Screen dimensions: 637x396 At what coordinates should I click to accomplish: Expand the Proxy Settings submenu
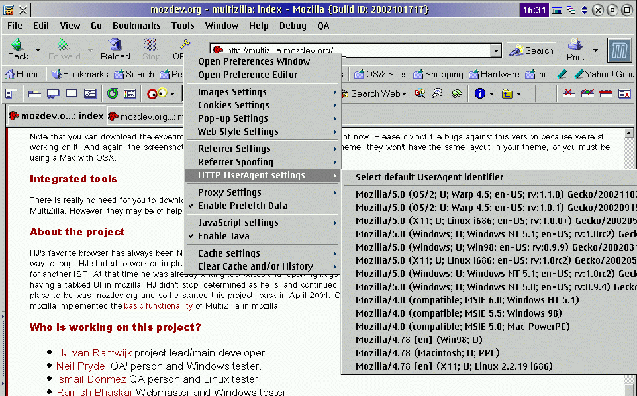[262, 192]
